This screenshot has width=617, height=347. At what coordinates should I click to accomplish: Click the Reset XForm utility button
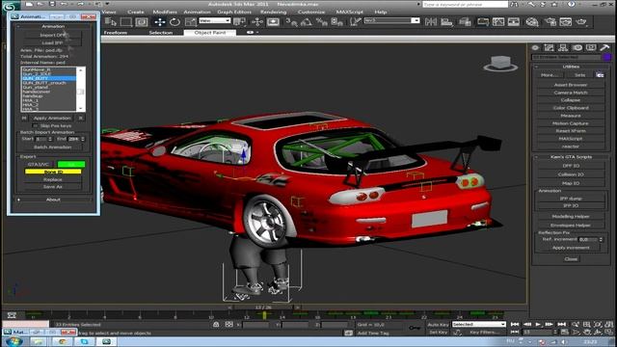pyautogui.click(x=571, y=131)
